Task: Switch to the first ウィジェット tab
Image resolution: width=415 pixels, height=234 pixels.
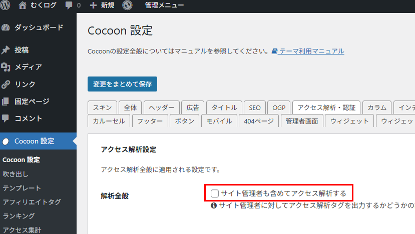Action: tap(349, 121)
